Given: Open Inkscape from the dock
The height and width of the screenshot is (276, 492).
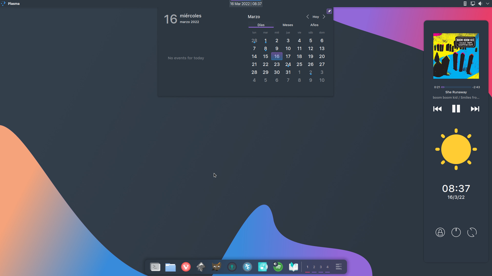Looking at the screenshot, I should (x=201, y=267).
